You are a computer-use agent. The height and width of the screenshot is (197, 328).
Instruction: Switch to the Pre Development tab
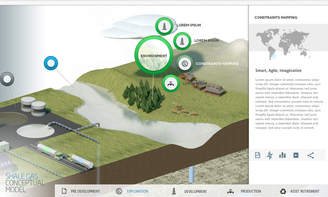[82, 191]
